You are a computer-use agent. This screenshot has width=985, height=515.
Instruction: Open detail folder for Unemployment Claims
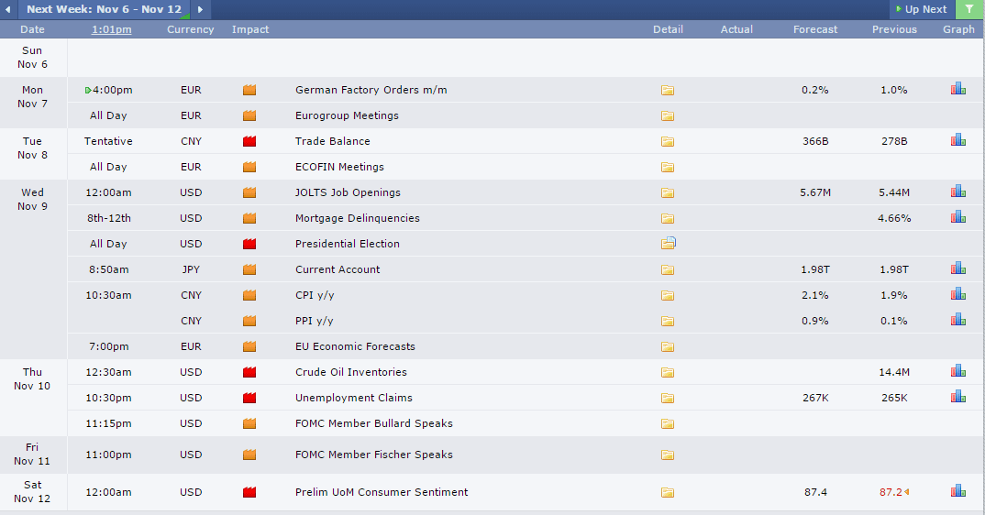(668, 399)
